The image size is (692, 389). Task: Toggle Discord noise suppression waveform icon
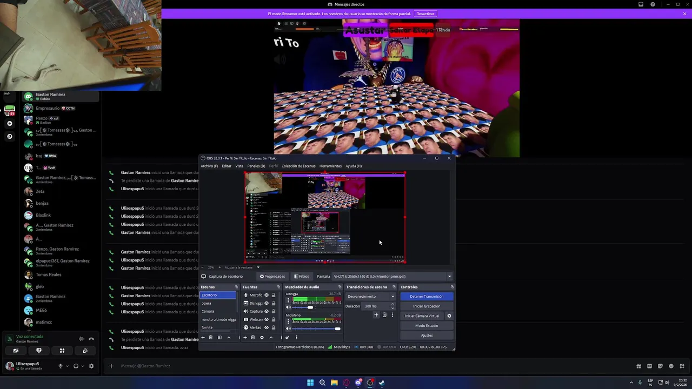pyautogui.click(x=82, y=339)
